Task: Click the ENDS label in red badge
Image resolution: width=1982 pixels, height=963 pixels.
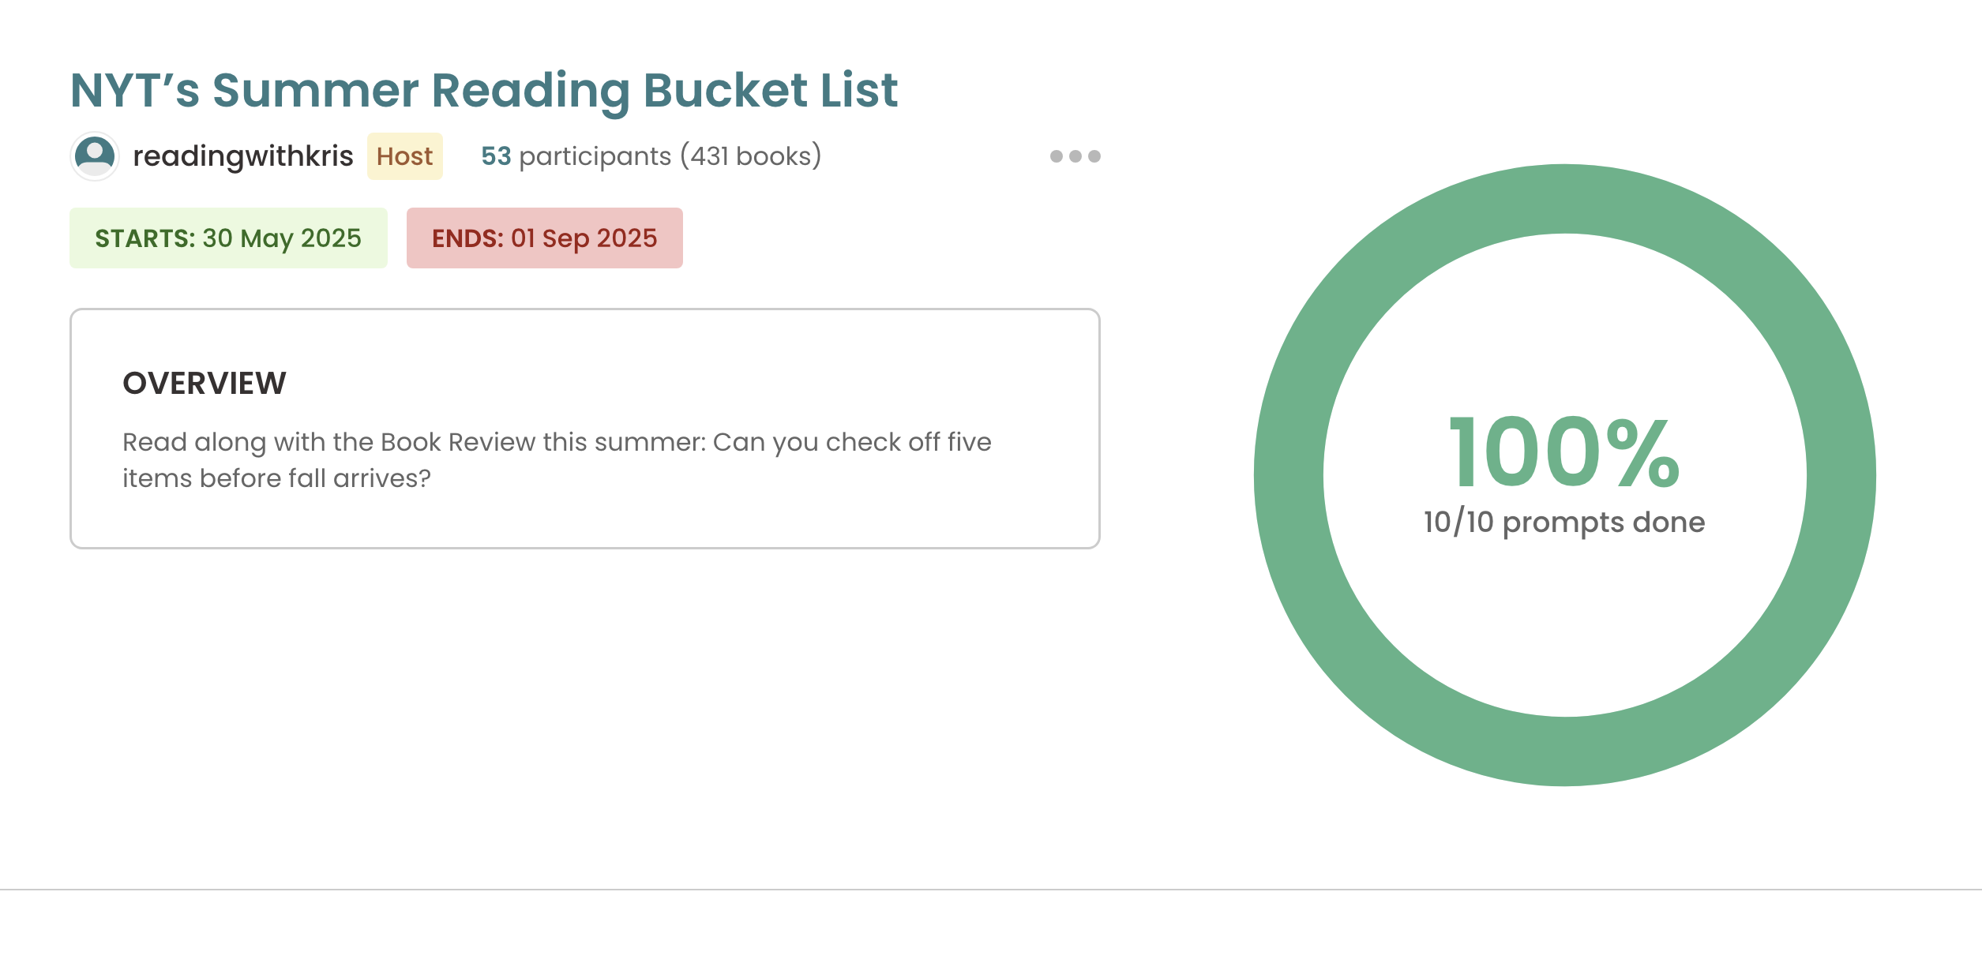Action: click(467, 238)
